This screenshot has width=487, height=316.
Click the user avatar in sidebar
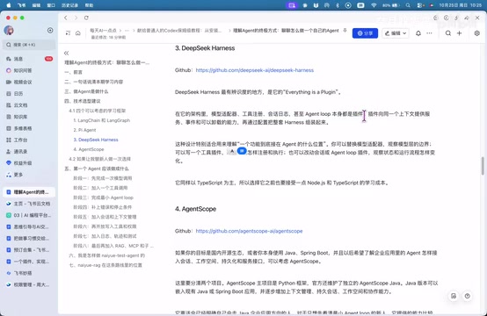point(9,30)
